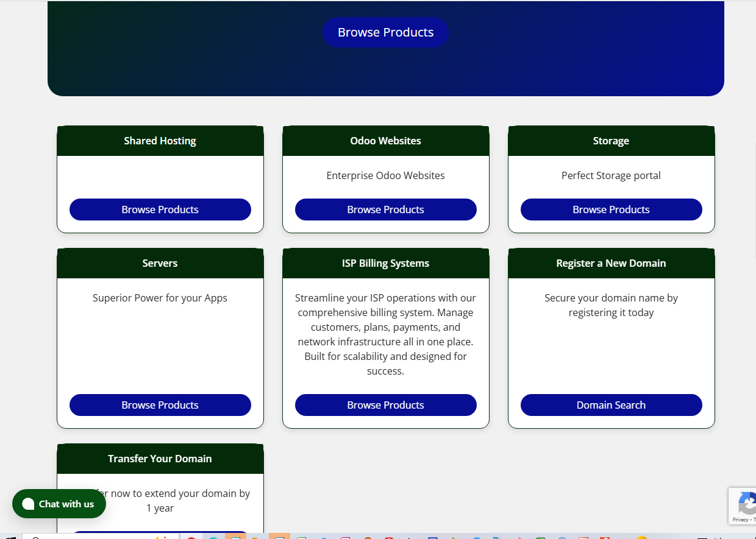Viewport: 756px width, 539px height.
Task: Click the Domain Search button
Action: (611, 404)
